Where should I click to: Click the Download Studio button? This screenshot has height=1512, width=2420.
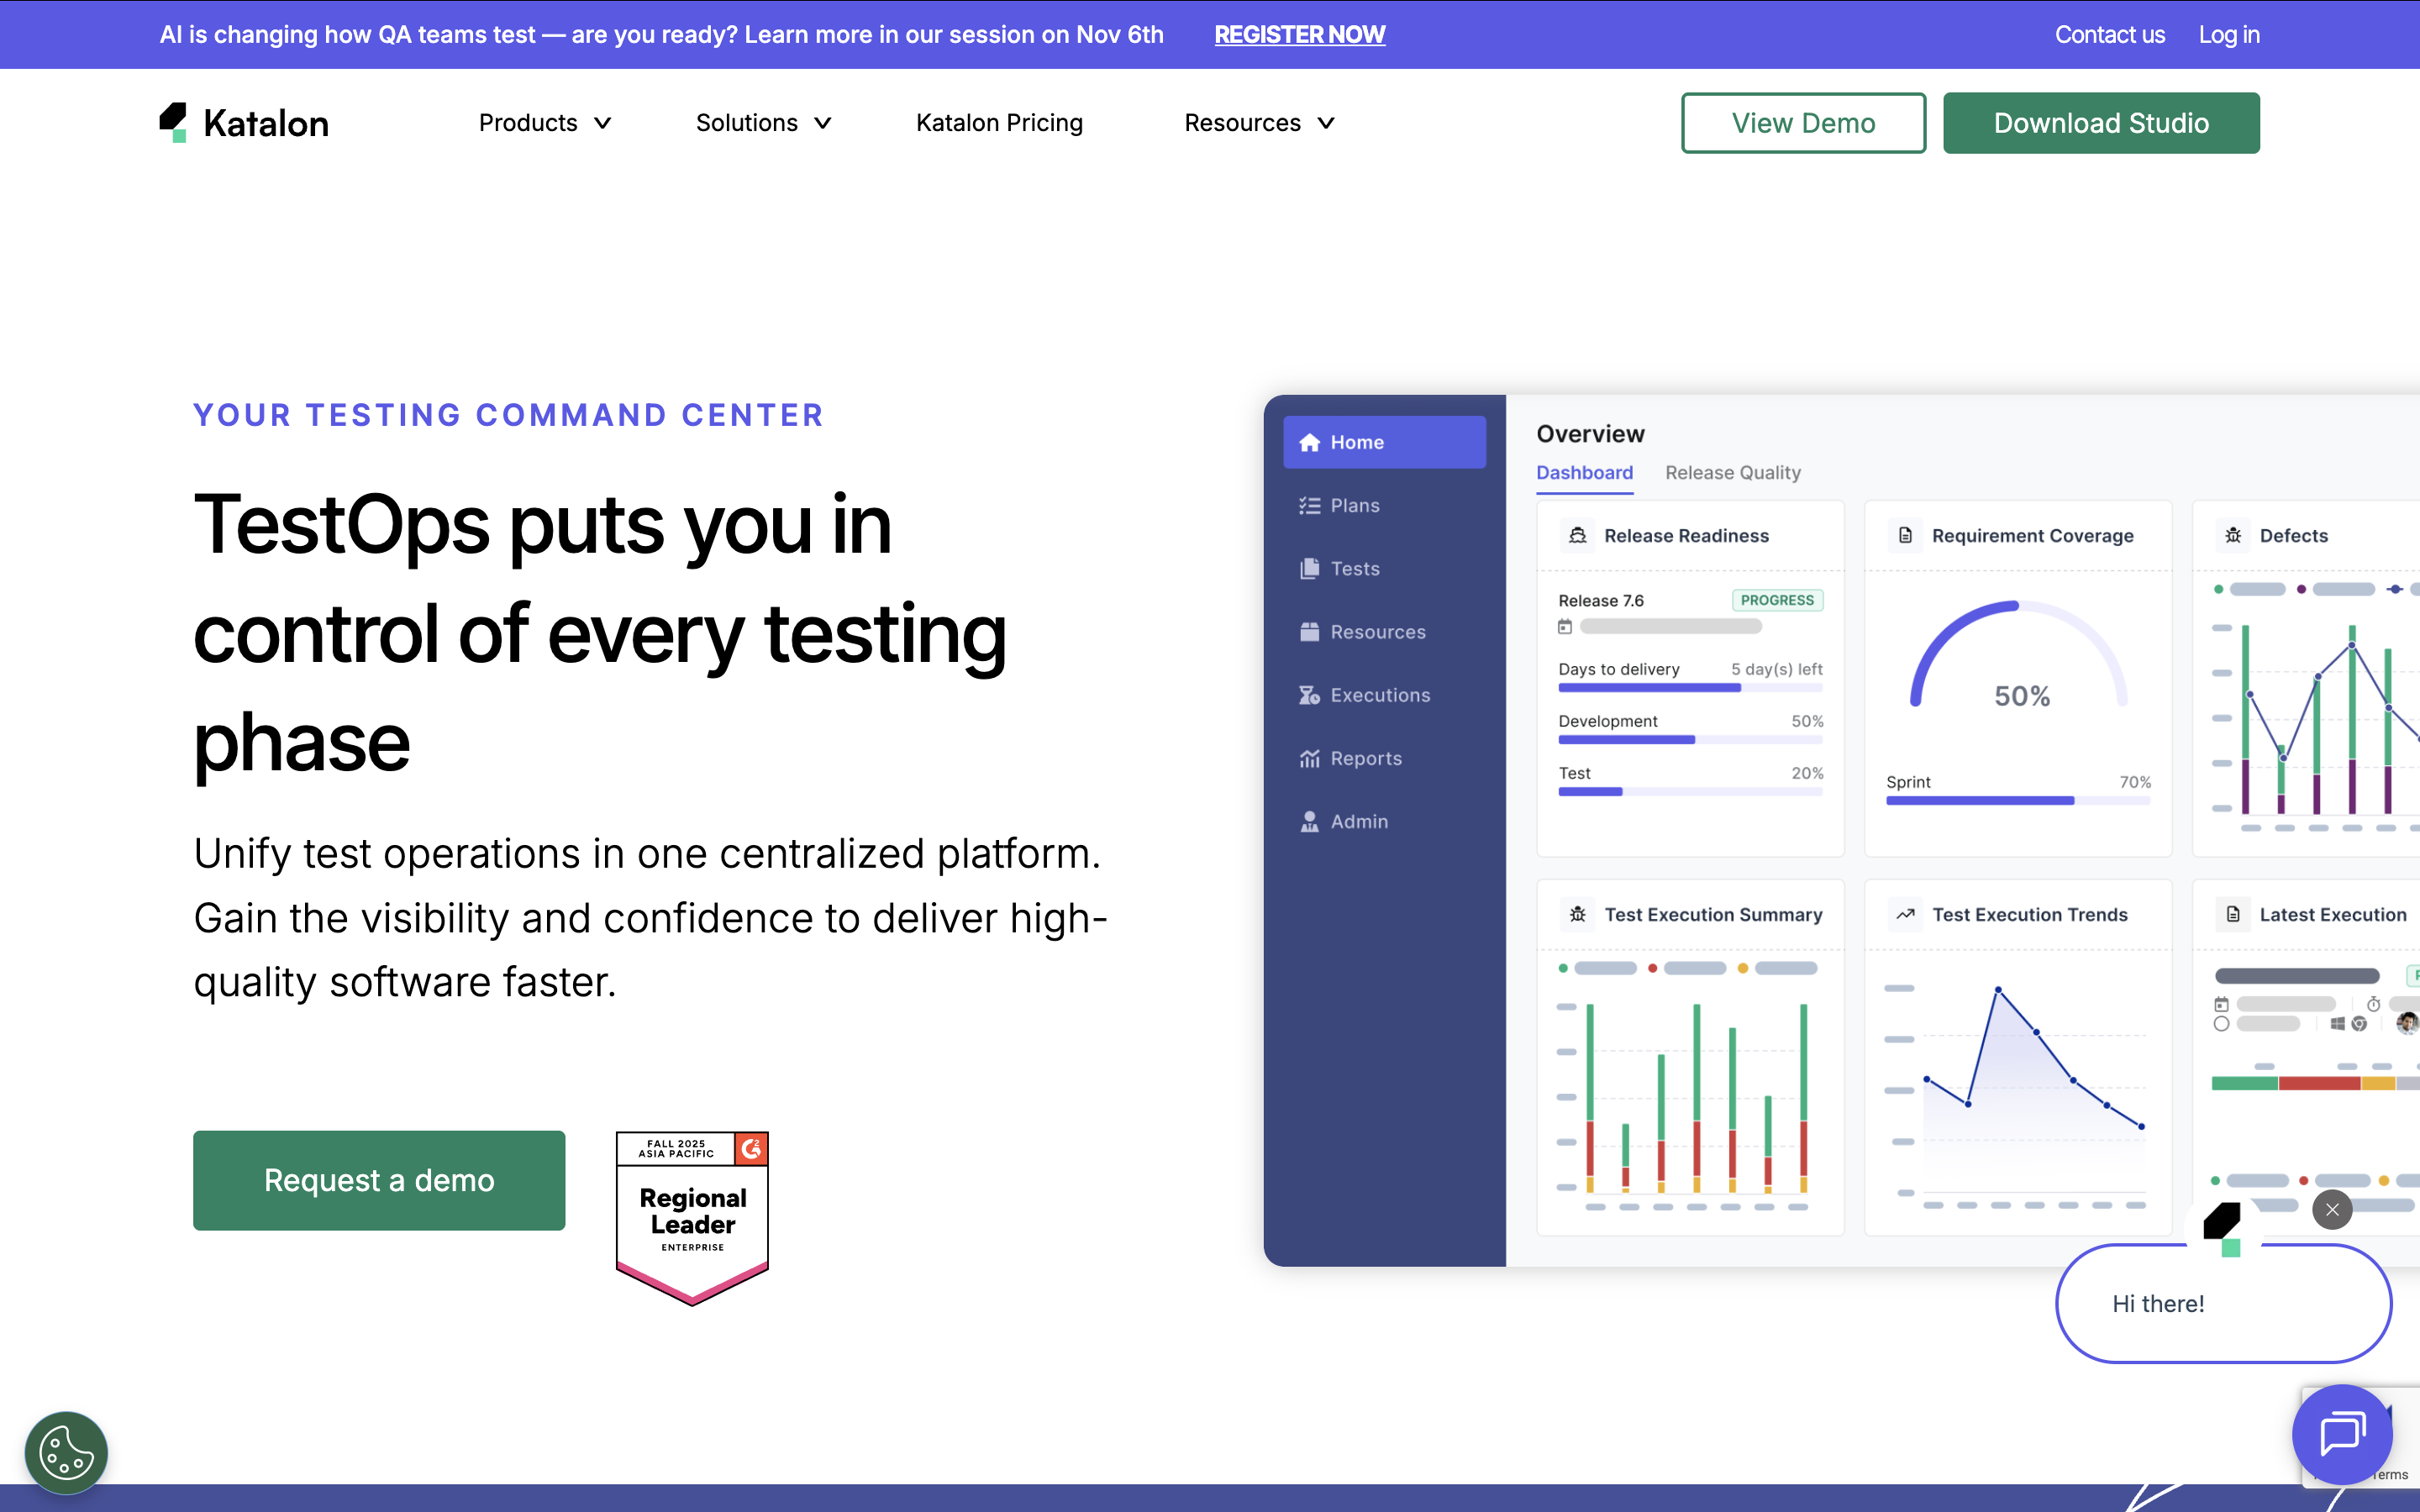2100,123
